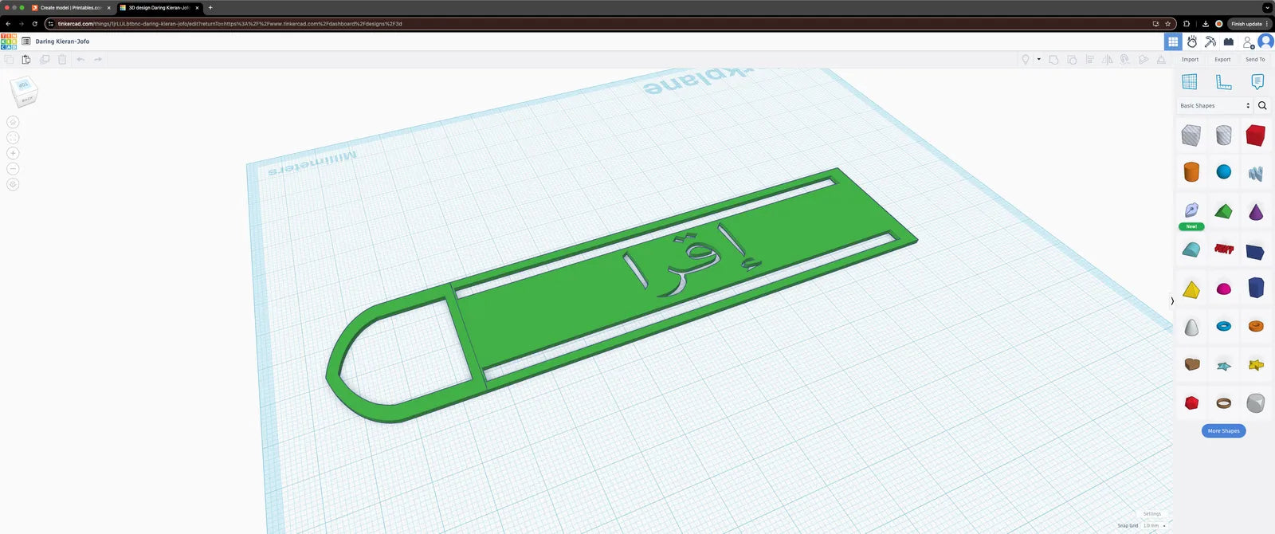
Task: Pick the orange Tube shape
Action: click(1256, 326)
